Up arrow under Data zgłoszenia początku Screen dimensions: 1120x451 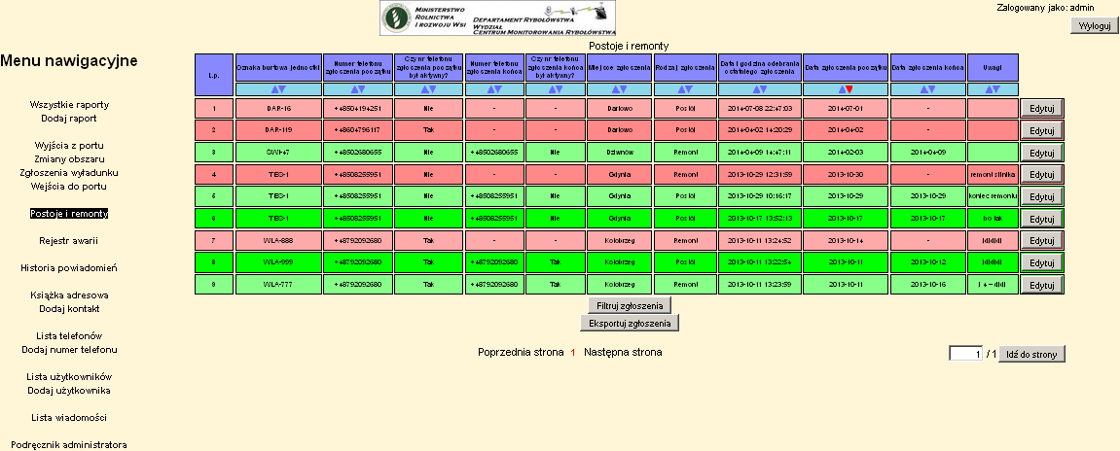(842, 89)
